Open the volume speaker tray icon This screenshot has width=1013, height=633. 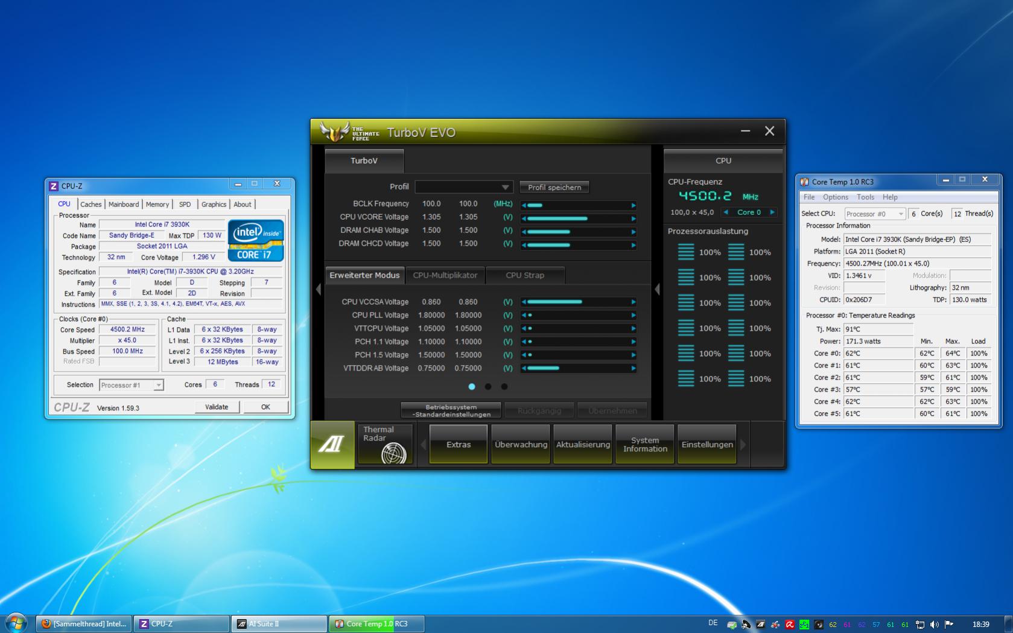tap(934, 625)
